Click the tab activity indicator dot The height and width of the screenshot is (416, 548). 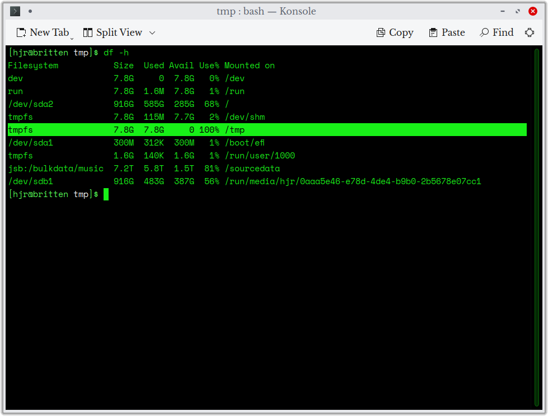point(30,11)
